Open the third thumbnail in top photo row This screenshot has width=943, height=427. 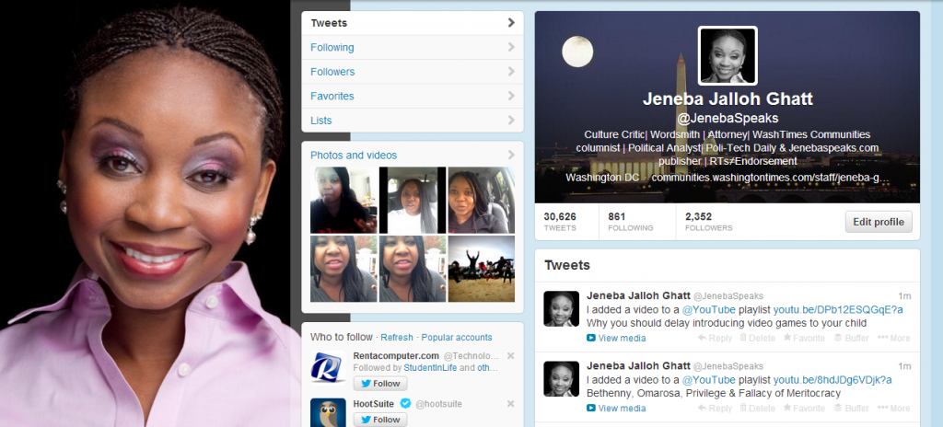click(481, 200)
